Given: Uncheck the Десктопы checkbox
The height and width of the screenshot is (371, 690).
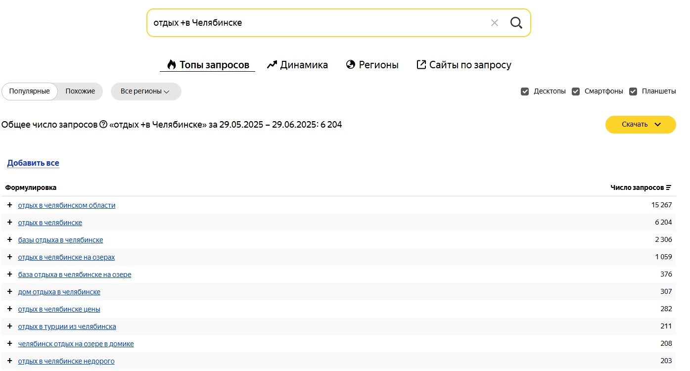Looking at the screenshot, I should (525, 92).
